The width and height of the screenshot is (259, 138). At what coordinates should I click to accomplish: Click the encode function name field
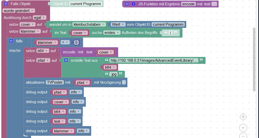click(x=189, y=4)
